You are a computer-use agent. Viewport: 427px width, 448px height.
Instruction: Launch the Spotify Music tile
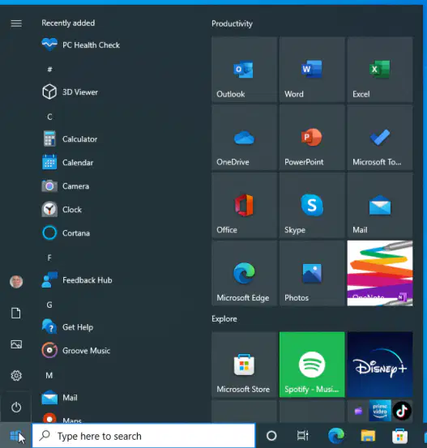click(x=312, y=365)
